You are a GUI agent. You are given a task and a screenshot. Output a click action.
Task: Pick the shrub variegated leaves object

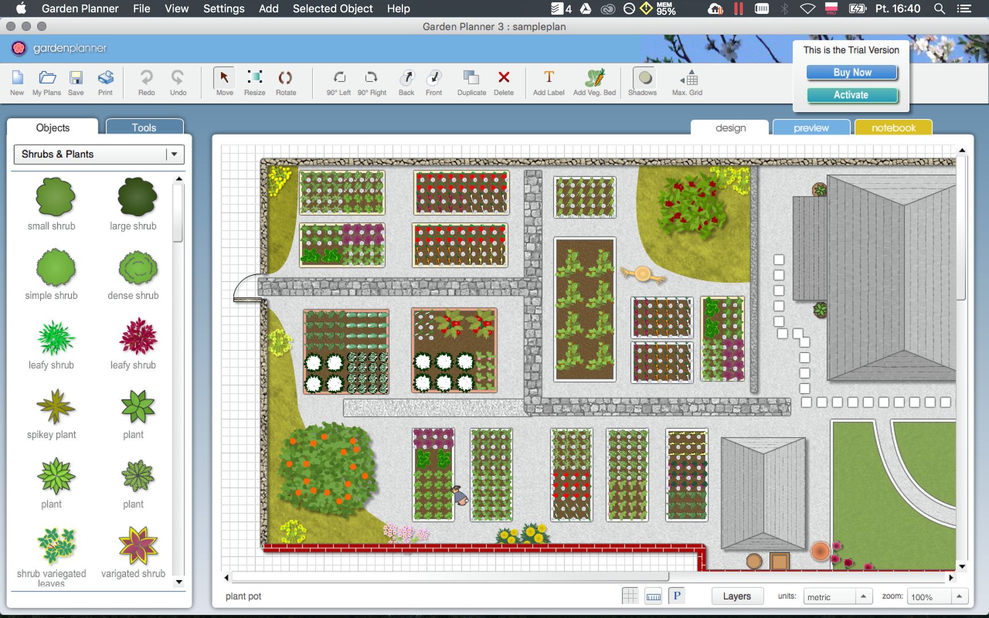point(56,546)
